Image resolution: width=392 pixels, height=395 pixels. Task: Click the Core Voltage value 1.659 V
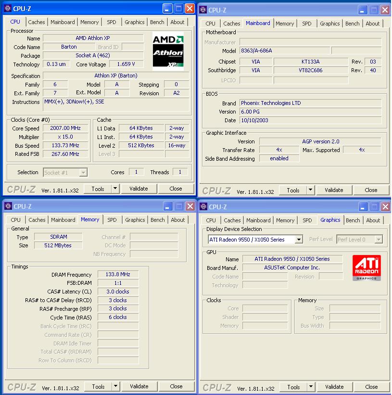coord(126,64)
